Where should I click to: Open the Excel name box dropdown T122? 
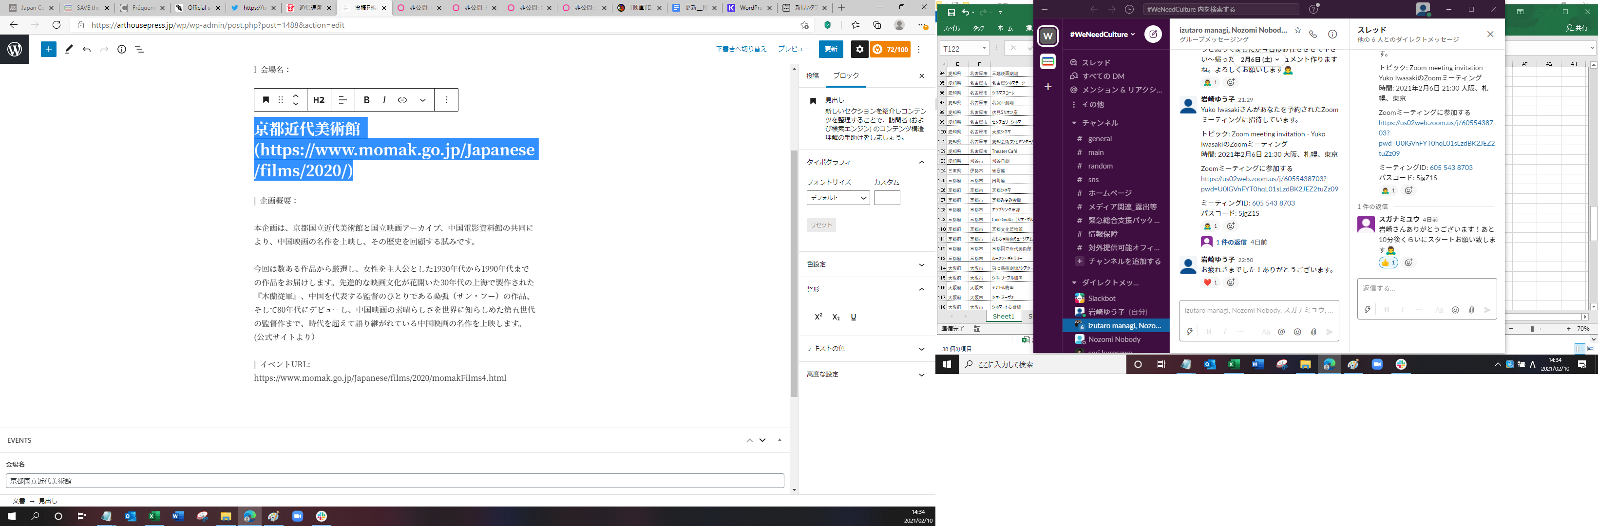click(984, 48)
